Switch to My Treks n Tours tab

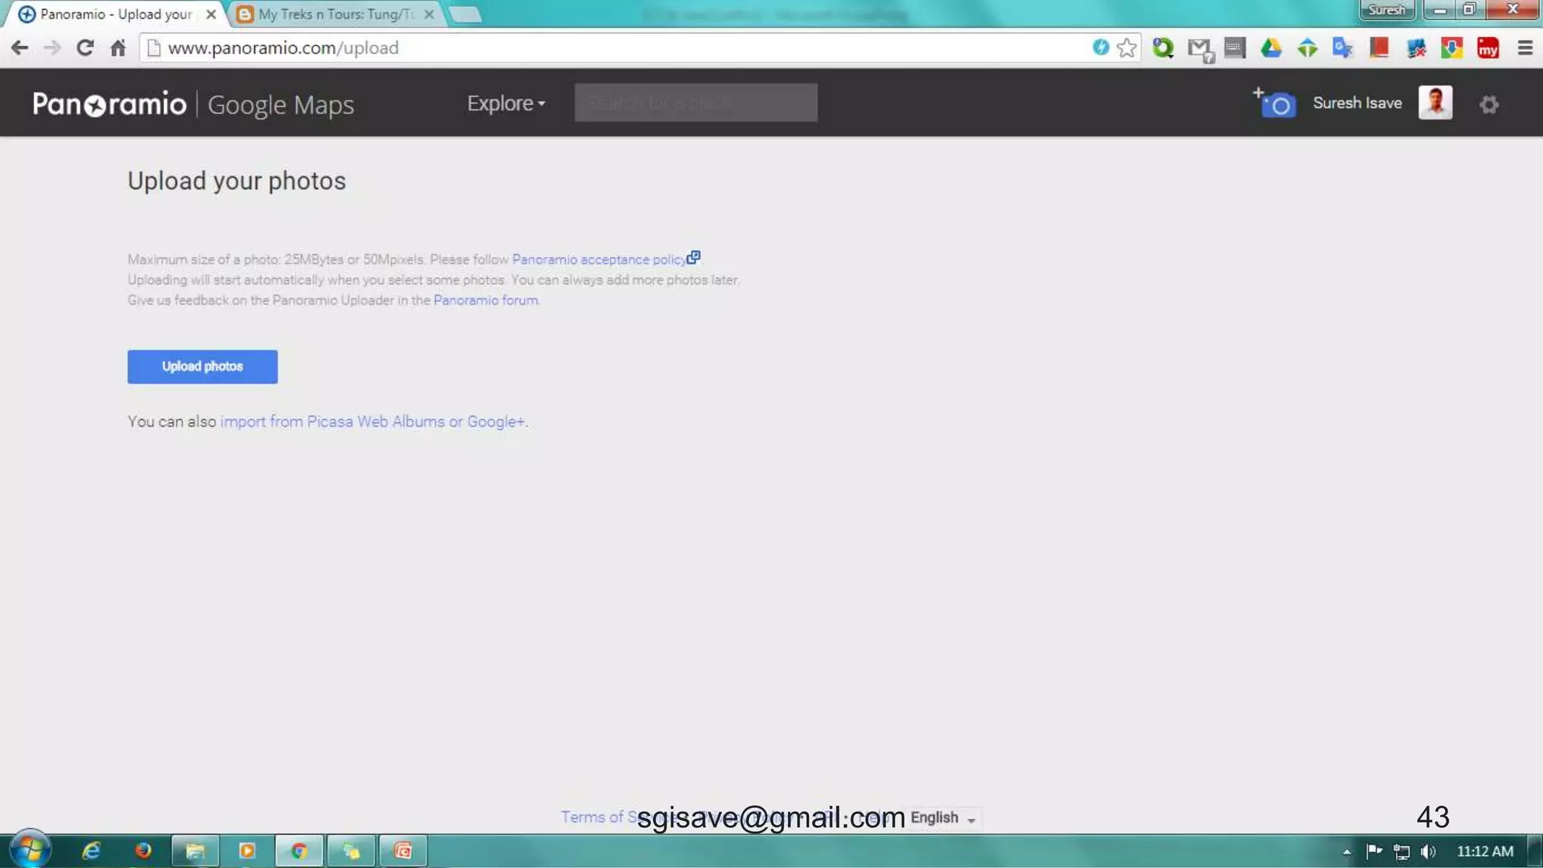pyautogui.click(x=335, y=14)
